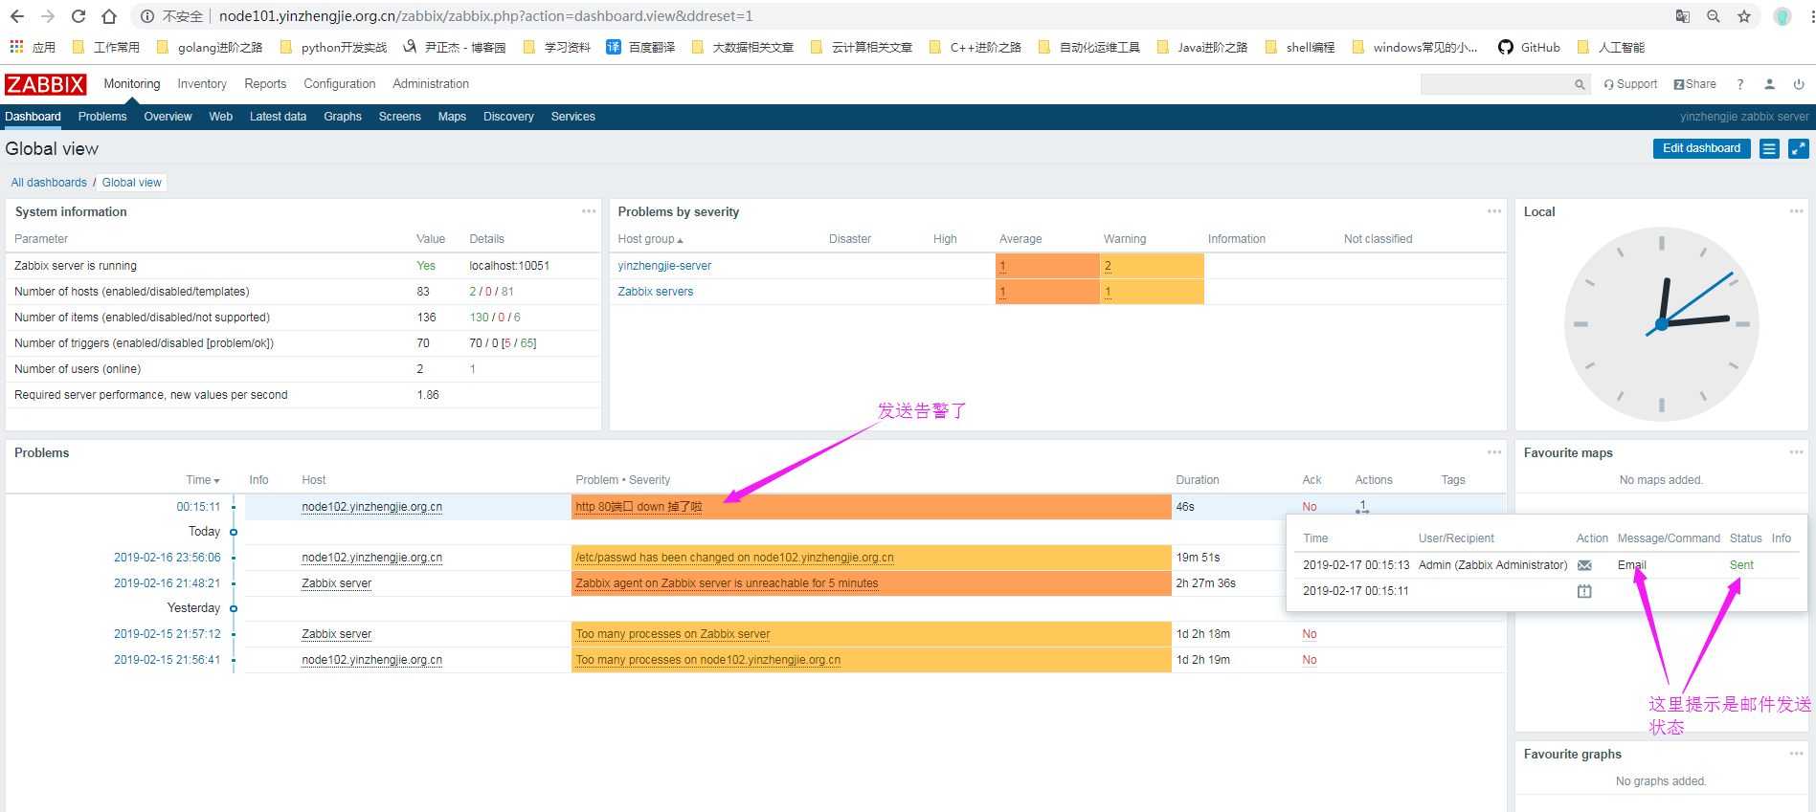Open the Inventory menu
Image resolution: width=1816 pixels, height=812 pixels.
[202, 84]
